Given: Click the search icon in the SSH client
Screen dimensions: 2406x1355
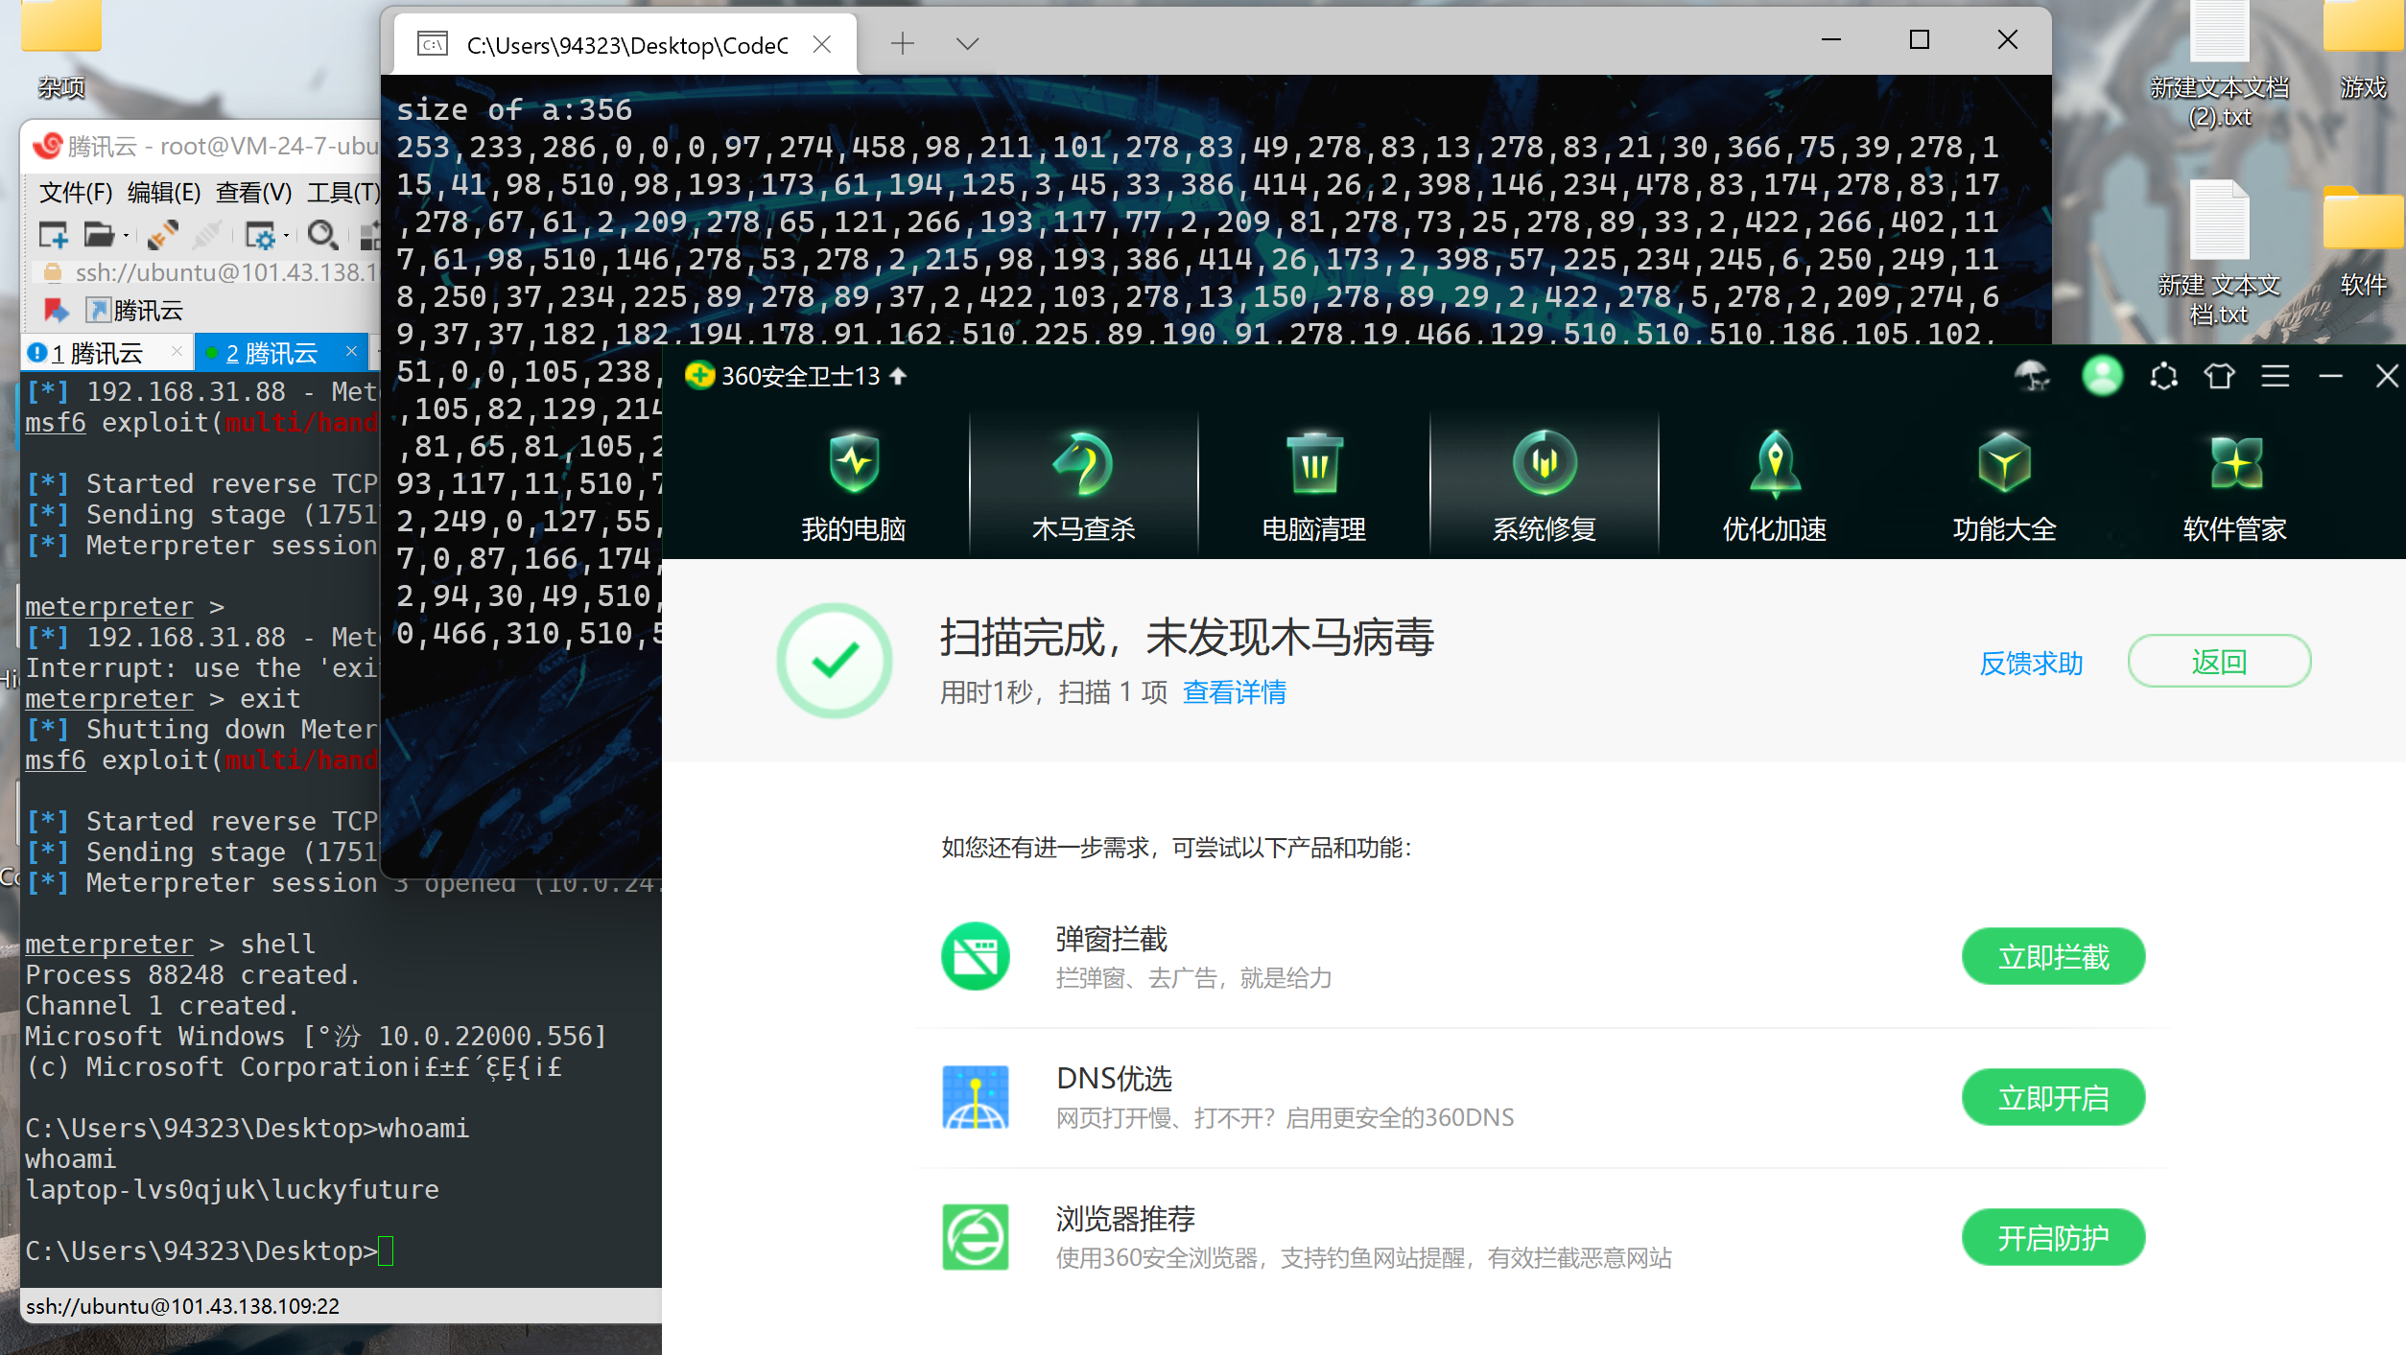Looking at the screenshot, I should (323, 235).
